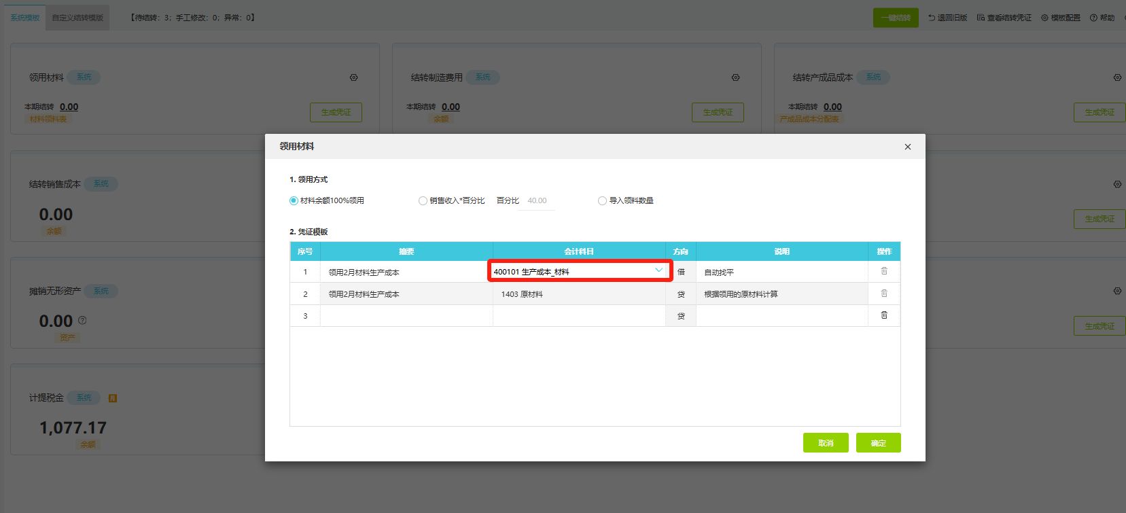Viewport: 1126px width, 513px height.
Task: Click 材料领料表 tag on 领用材料 card
Action: (48, 119)
